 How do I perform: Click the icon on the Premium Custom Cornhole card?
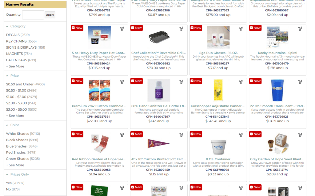click(122, 82)
